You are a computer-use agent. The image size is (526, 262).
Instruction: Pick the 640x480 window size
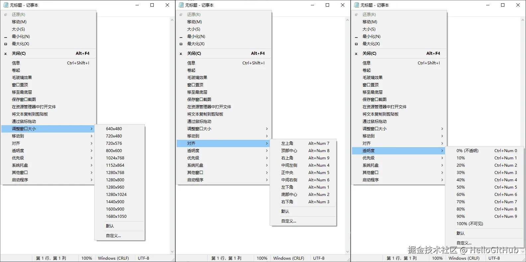coord(120,129)
